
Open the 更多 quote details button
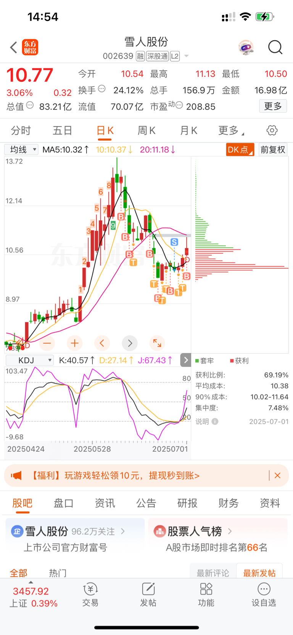pos(273,106)
